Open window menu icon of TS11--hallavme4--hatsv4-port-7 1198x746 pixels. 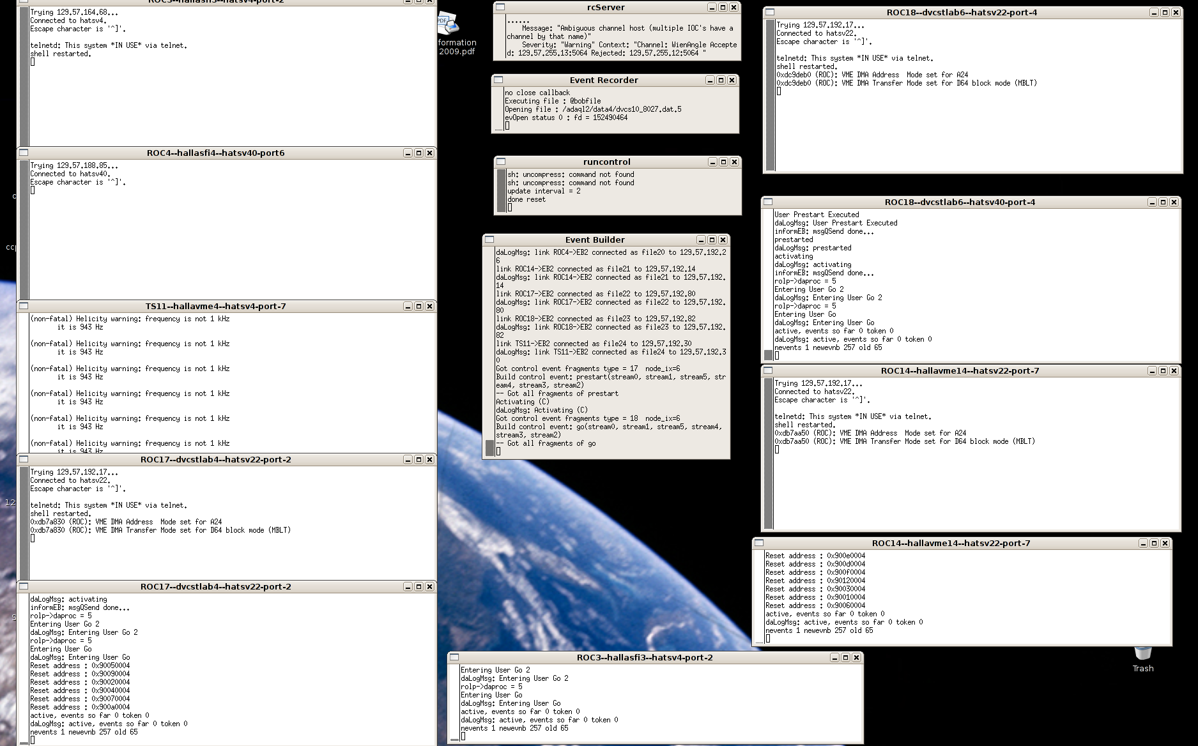tap(24, 306)
